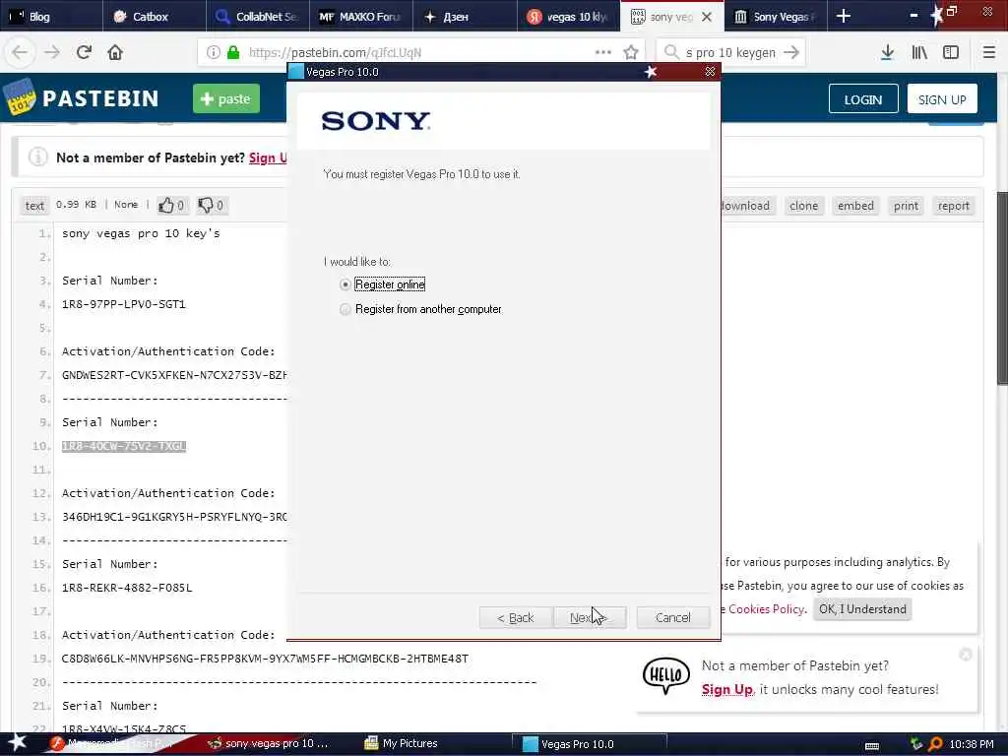This screenshot has height=756, width=1008.
Task: Click the search magnifier icon
Action: (x=671, y=52)
